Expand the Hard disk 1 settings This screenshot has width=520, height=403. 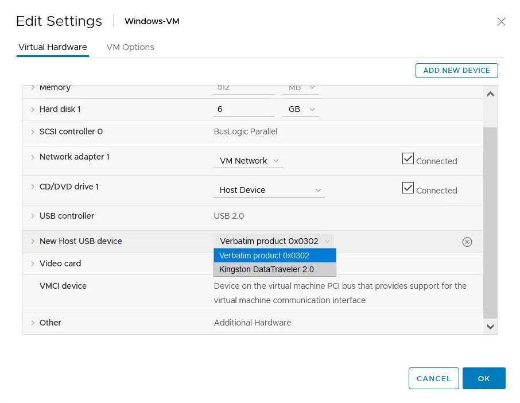pos(33,108)
